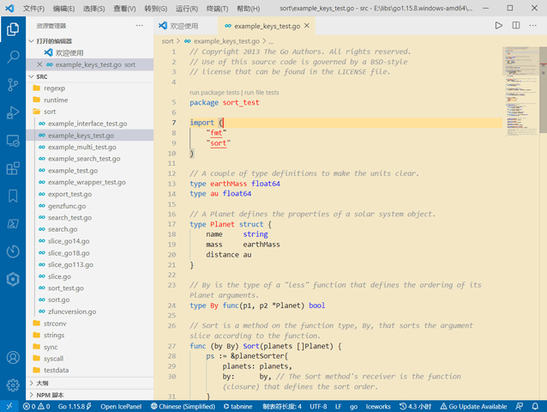The height and width of the screenshot is (412, 547).
Task: Click the VS Code logo in title bar
Action: point(9,8)
